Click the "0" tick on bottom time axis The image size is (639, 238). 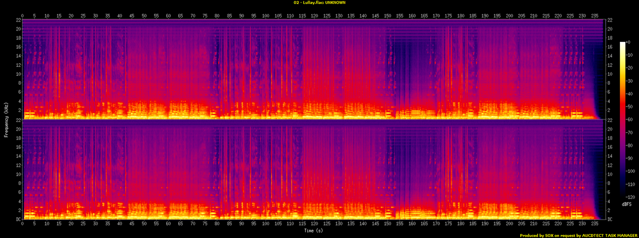(22, 225)
